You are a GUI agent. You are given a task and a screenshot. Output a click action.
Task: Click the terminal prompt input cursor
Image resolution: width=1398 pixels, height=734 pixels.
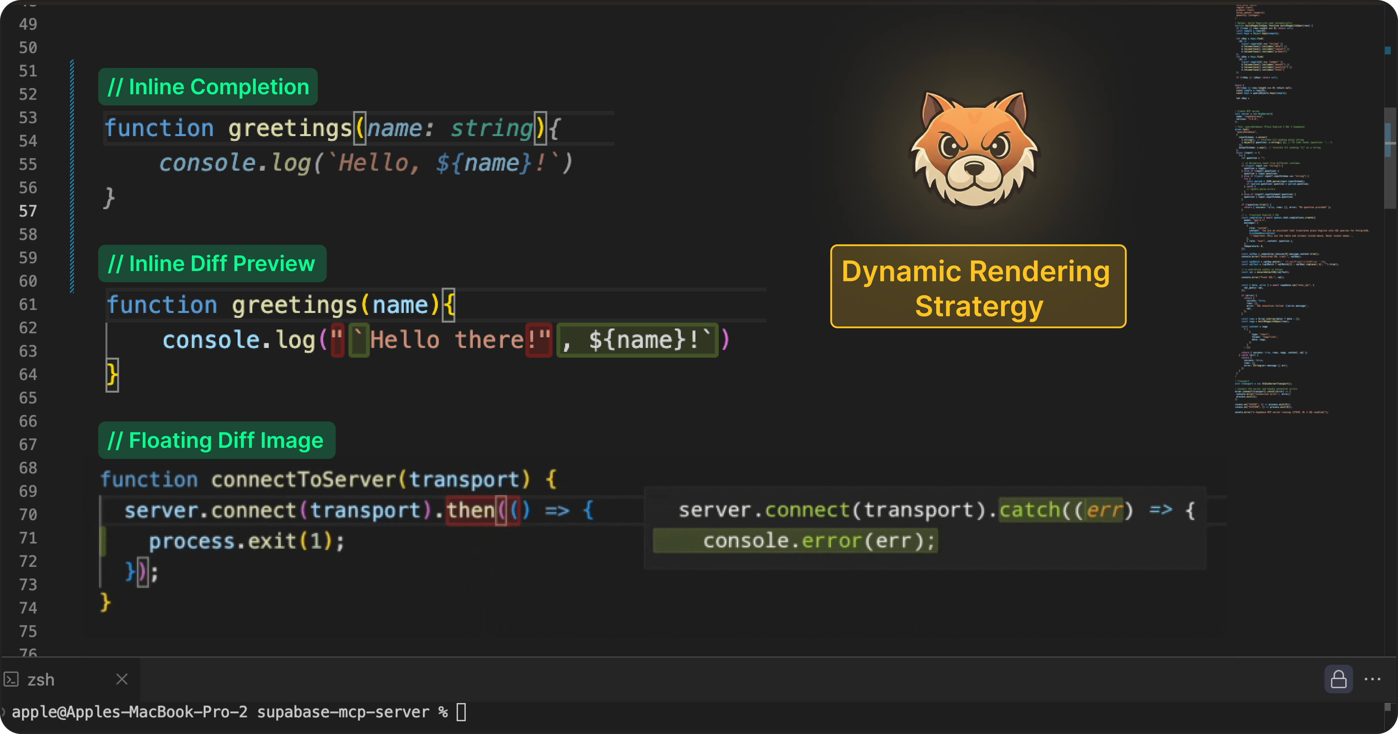coord(461,712)
